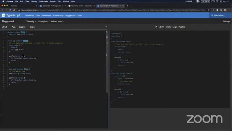Open the Chrome extensions puzzle icon
The height and width of the screenshot is (131, 232).
217,10
